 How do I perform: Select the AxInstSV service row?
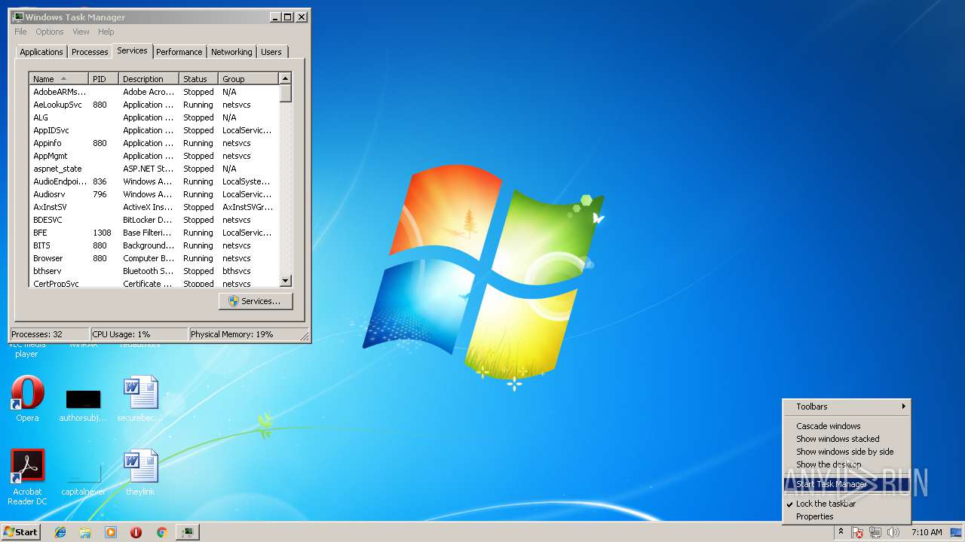tap(154, 207)
